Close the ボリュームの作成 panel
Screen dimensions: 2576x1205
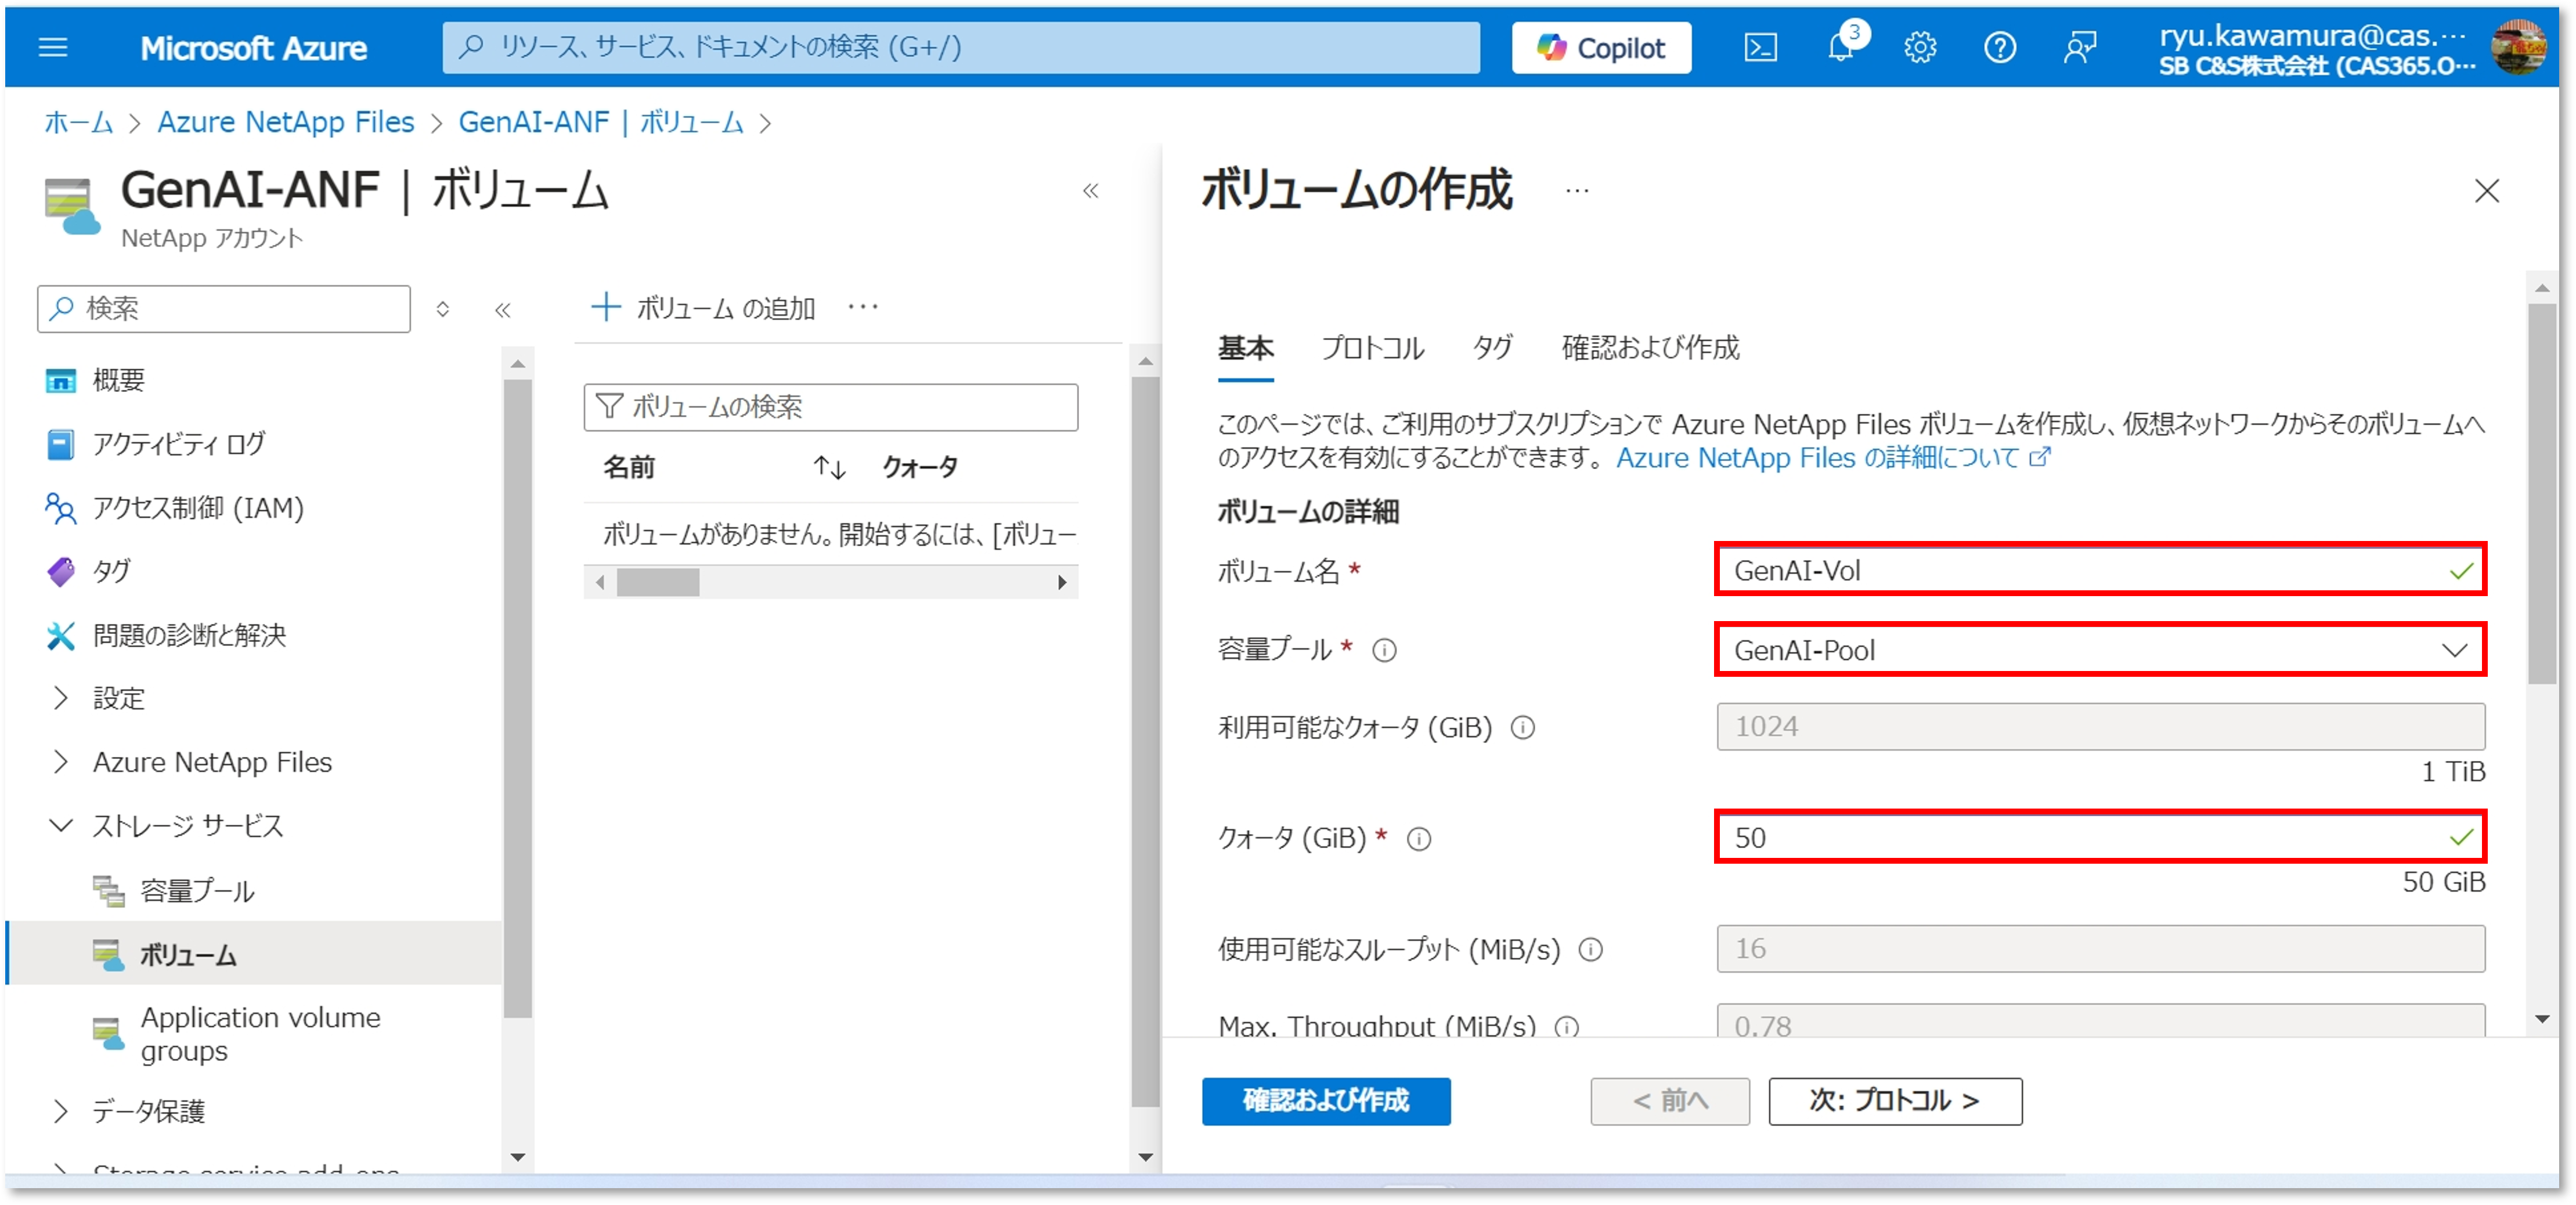tap(2486, 191)
